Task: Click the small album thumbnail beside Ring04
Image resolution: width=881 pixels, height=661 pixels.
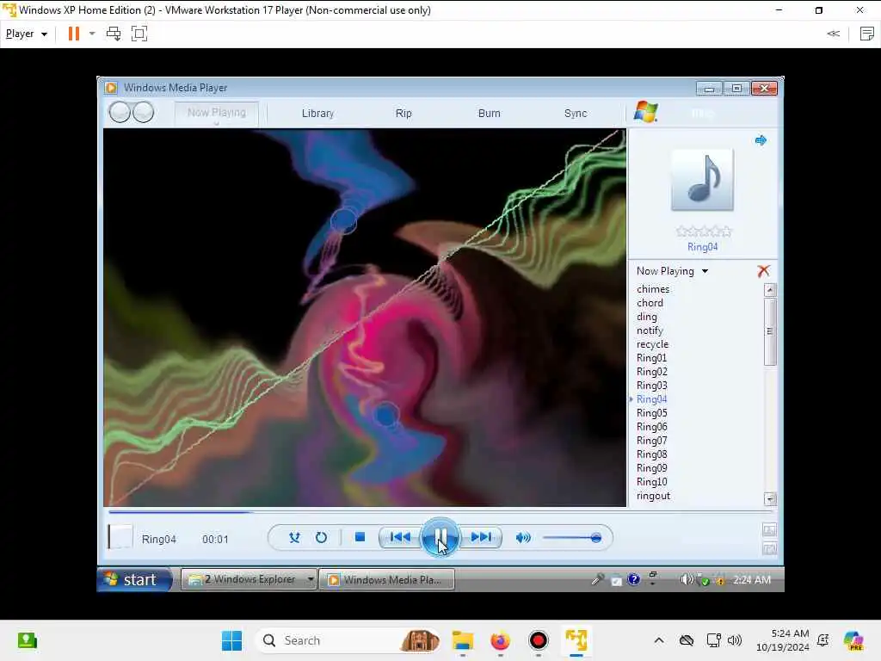Action: click(120, 537)
